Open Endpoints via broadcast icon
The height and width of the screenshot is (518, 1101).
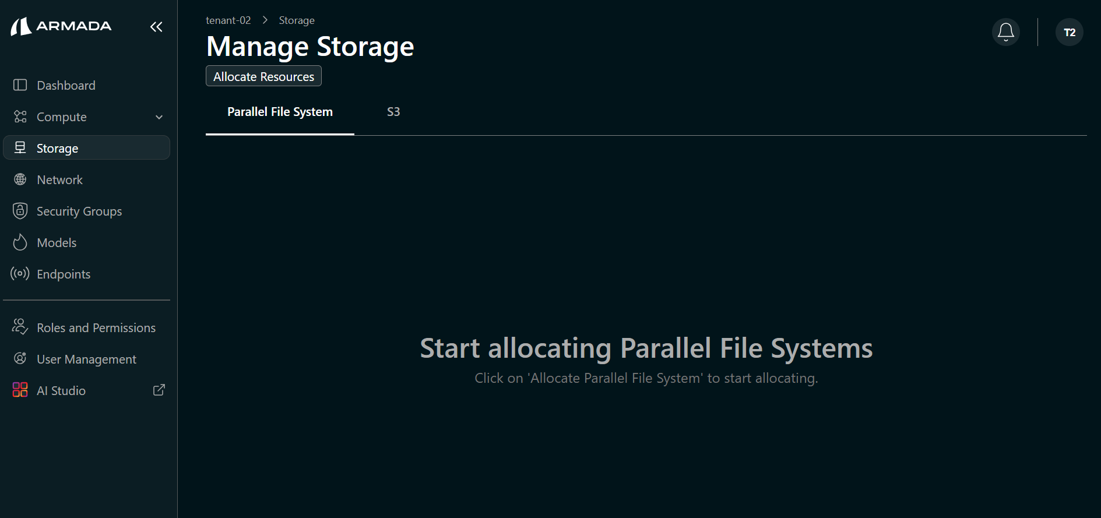[20, 274]
